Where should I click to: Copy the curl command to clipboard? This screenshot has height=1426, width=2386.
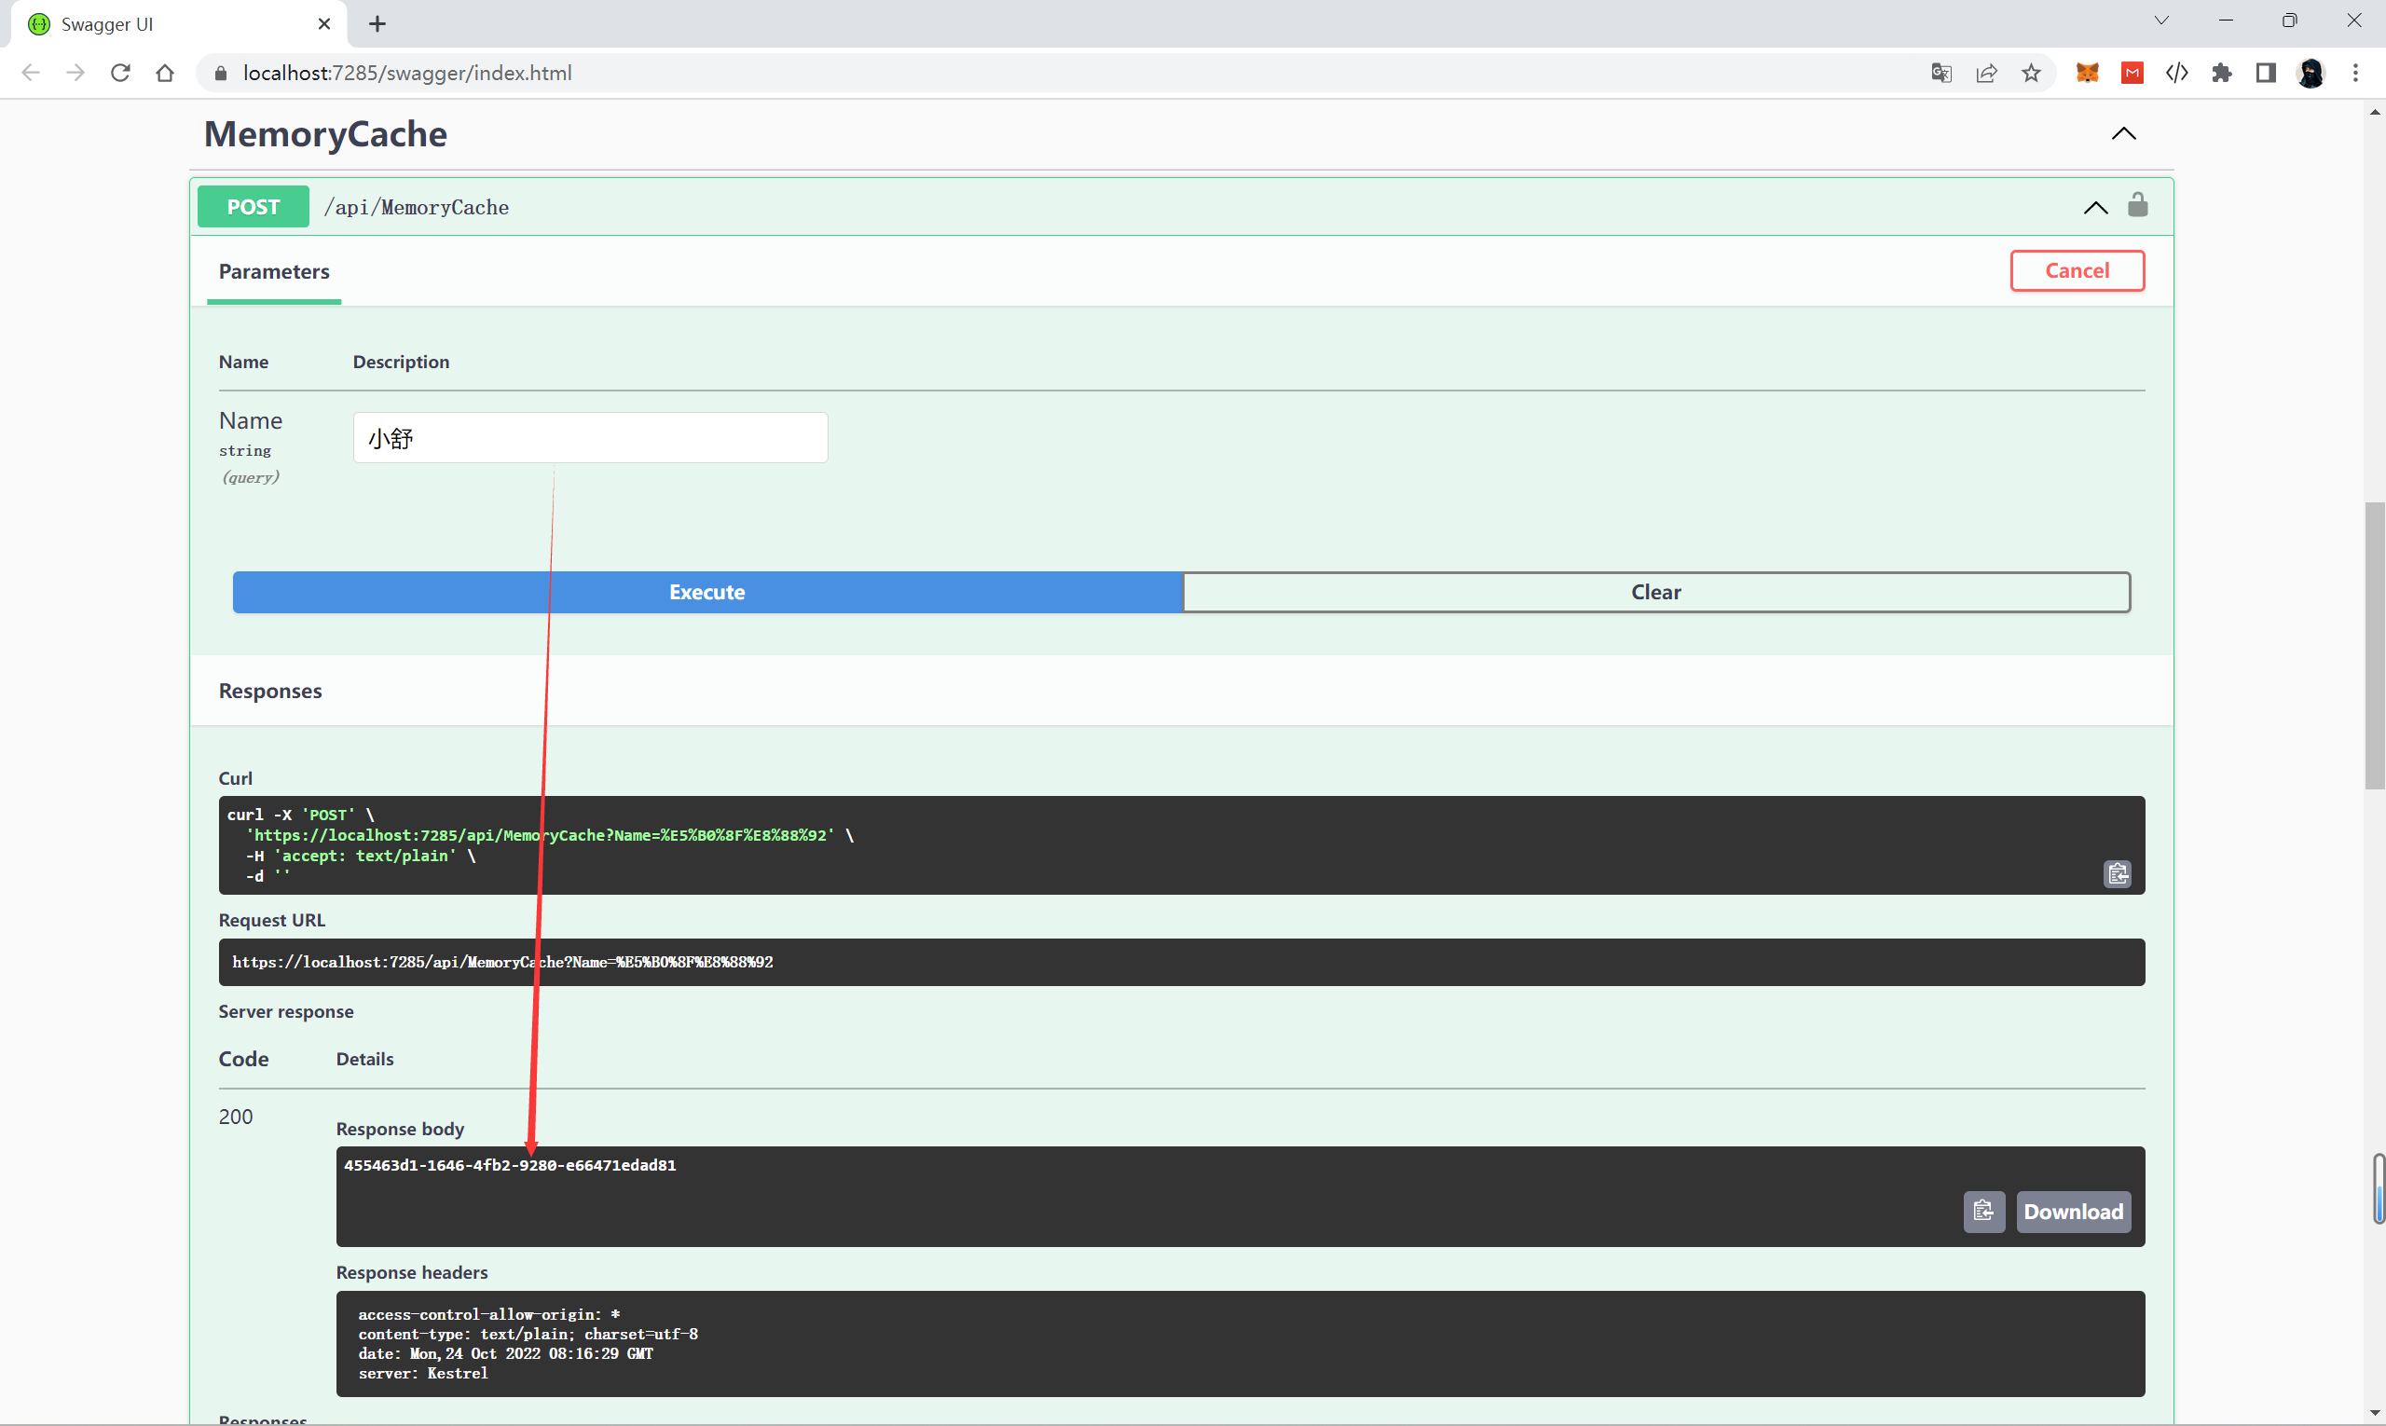coord(2117,873)
